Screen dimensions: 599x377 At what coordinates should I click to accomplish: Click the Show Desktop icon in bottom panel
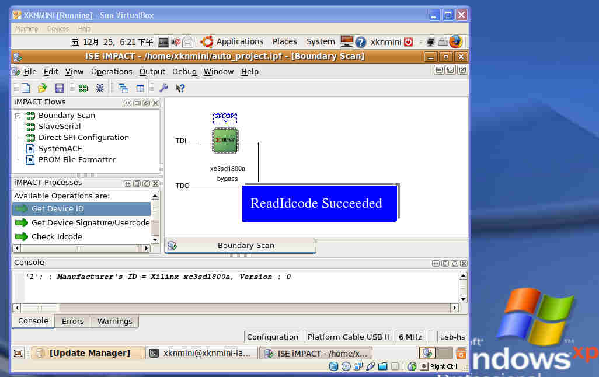pyautogui.click(x=18, y=353)
